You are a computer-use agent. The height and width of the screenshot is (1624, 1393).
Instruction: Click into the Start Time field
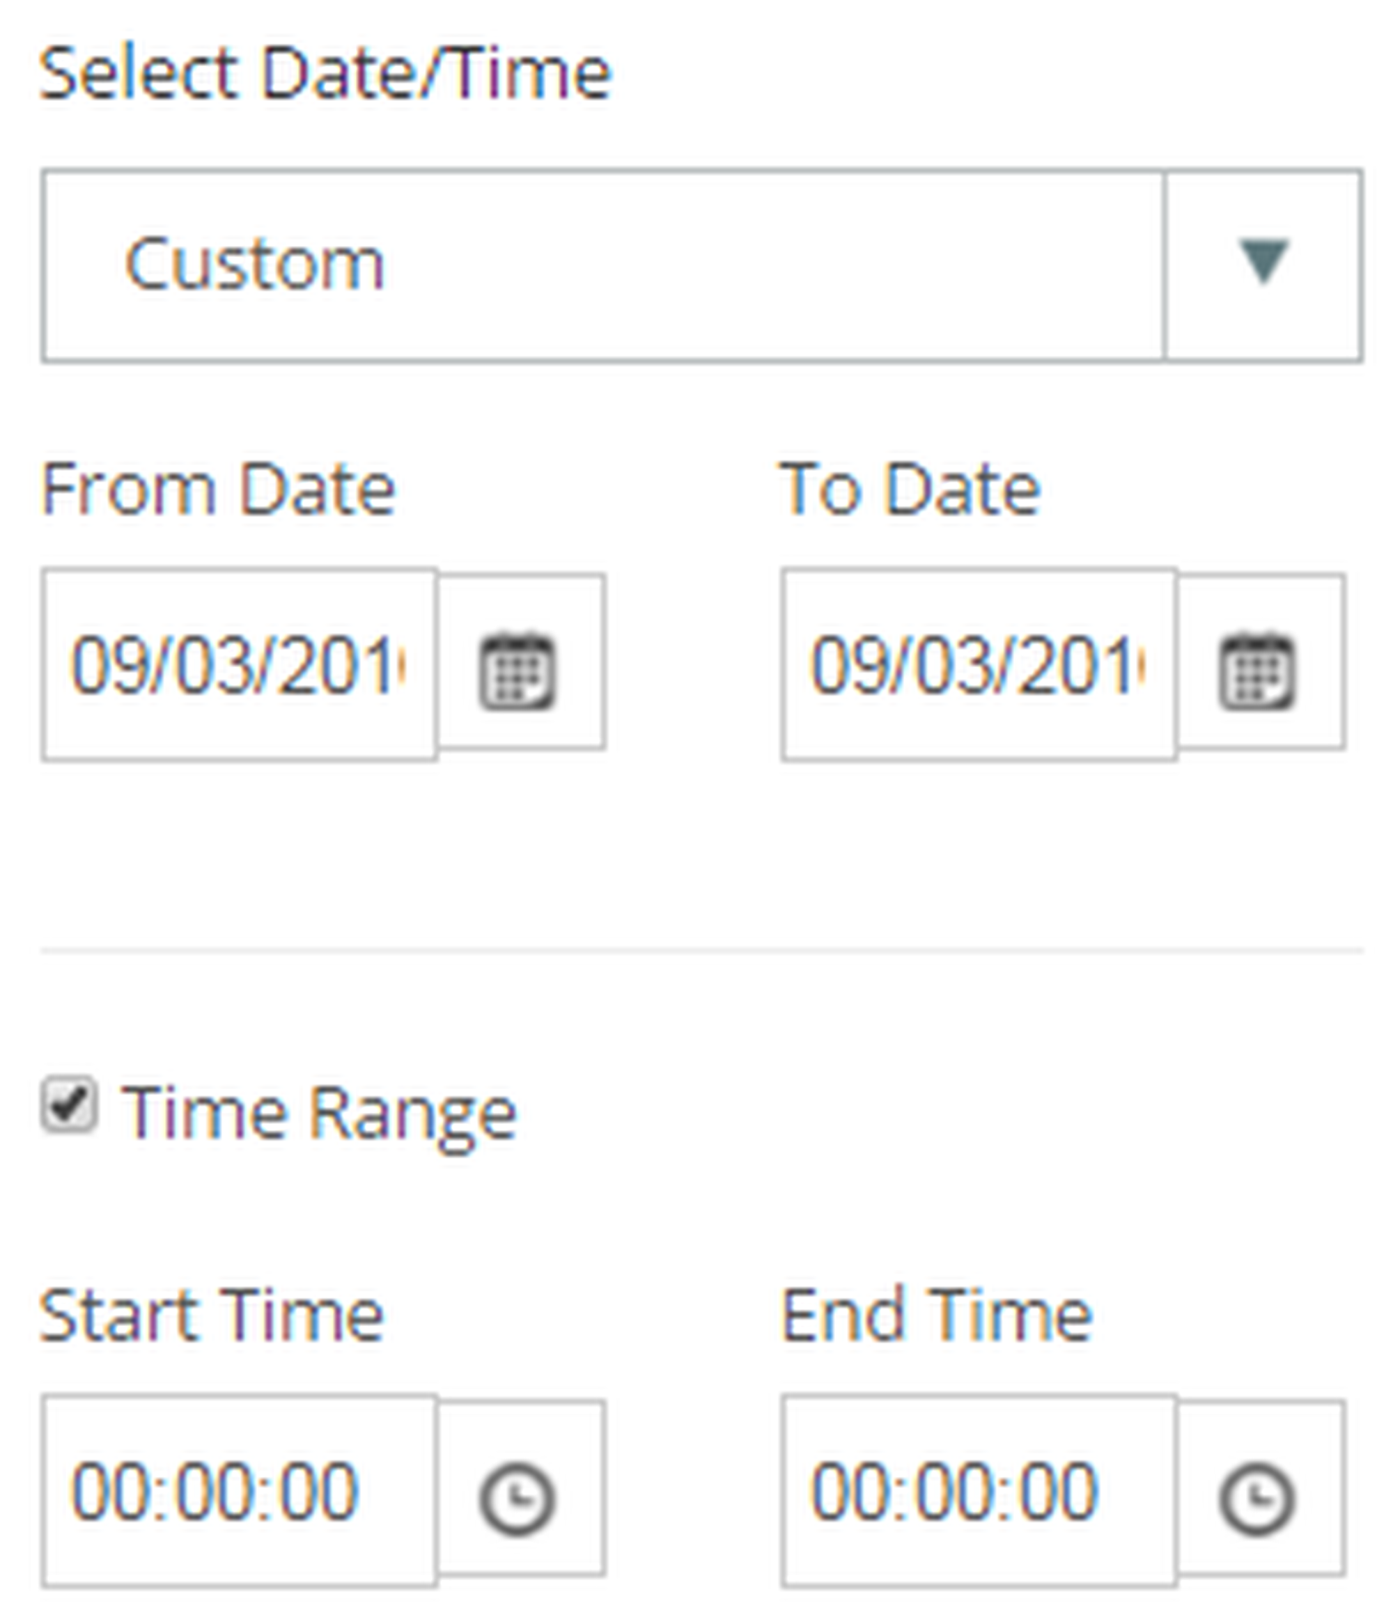click(x=239, y=1490)
